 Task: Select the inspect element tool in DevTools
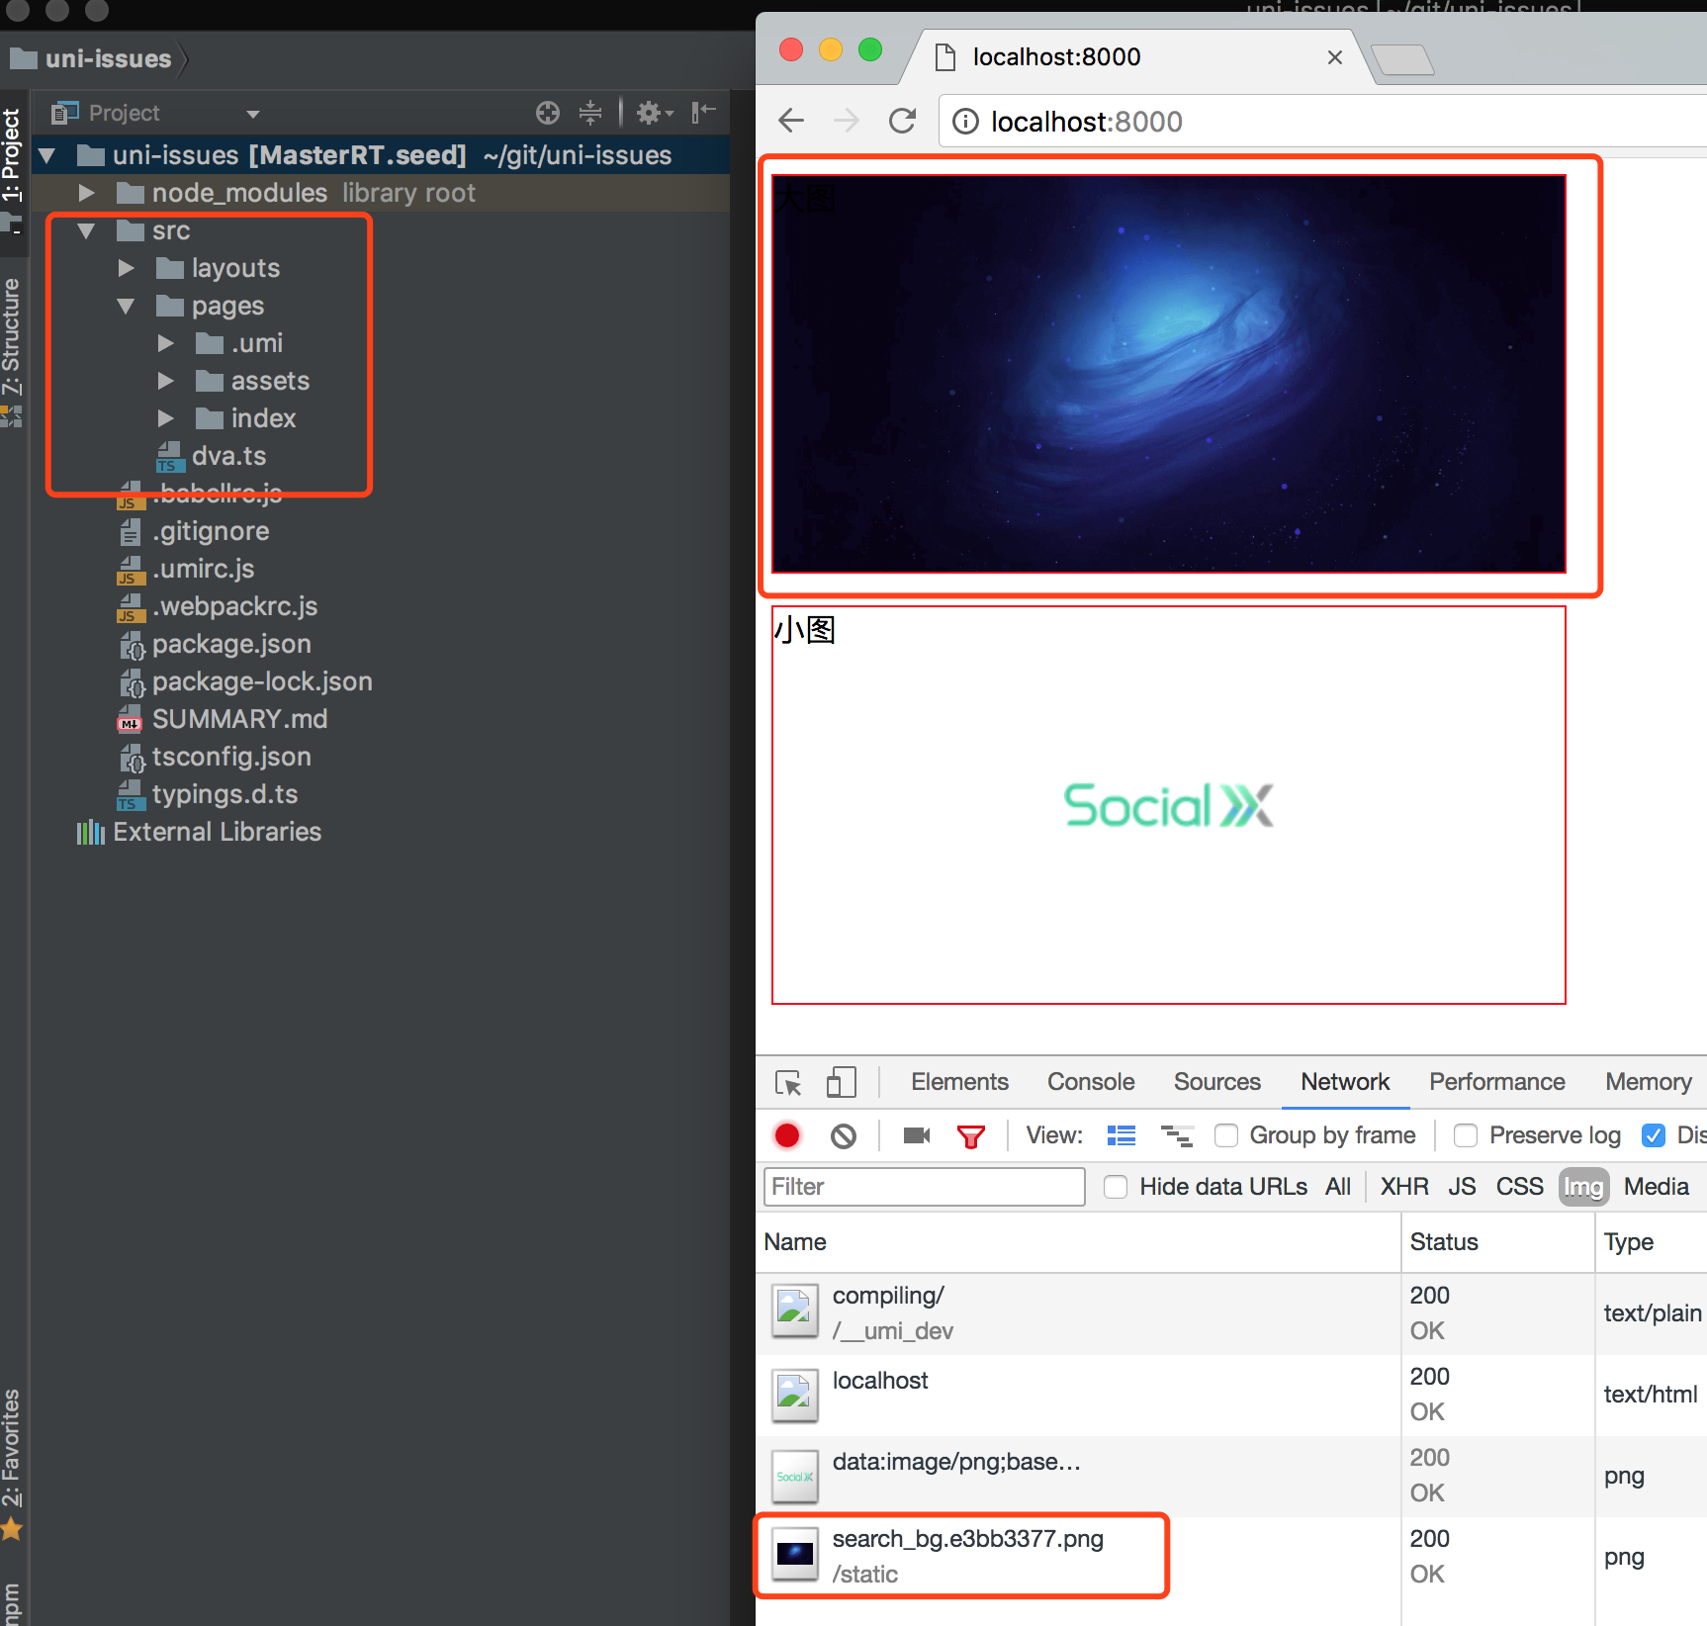[x=788, y=1081]
